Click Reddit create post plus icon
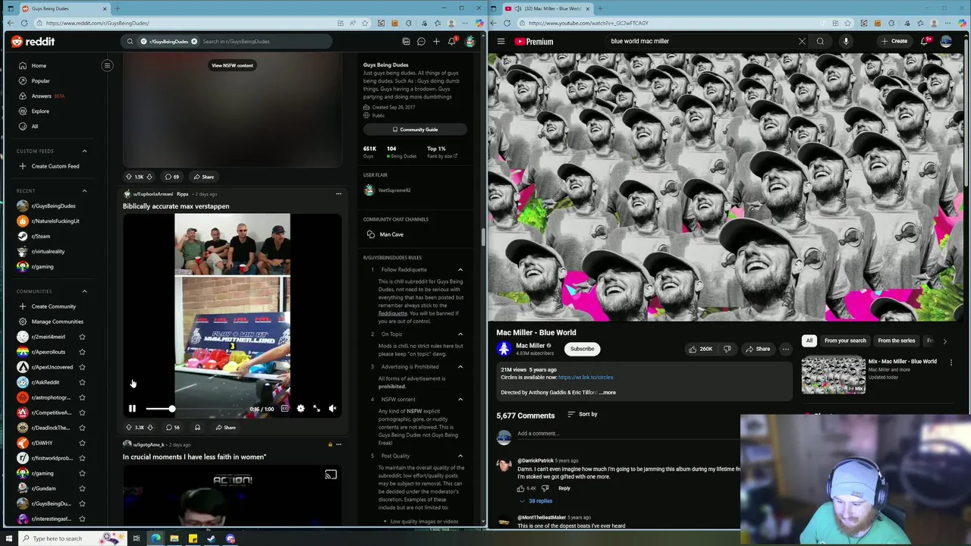The width and height of the screenshot is (971, 546). pos(436,42)
